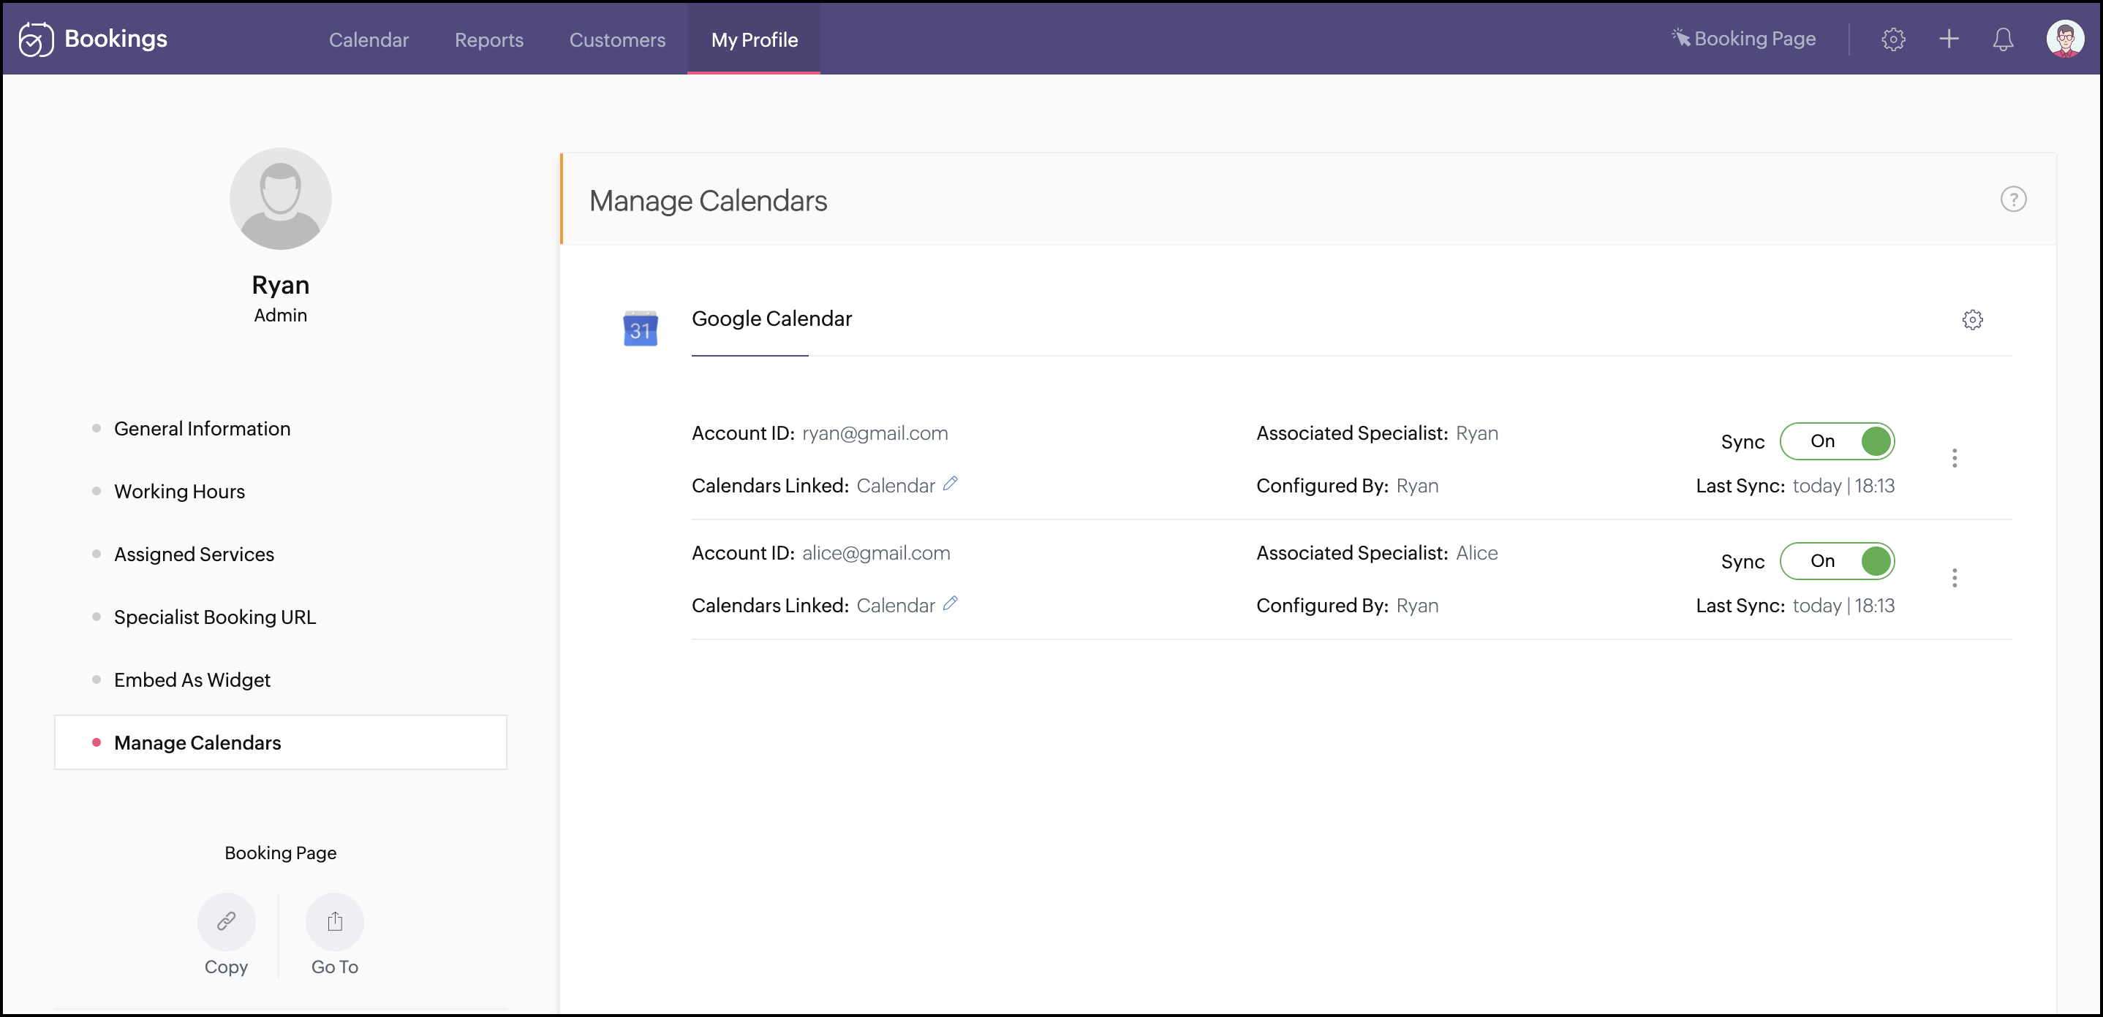Turn off sync for Alice's account
Viewport: 2103px width, 1017px height.
point(1837,561)
